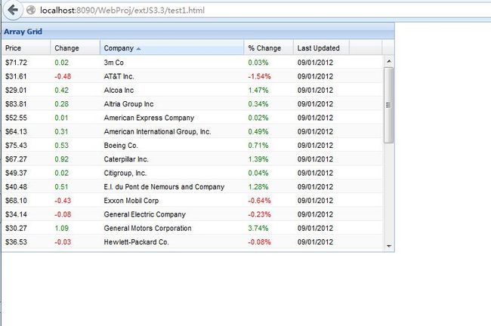Viewport: 491px width, 326px height.
Task: Select E.I. du Pont de Nemours row
Action: (x=193, y=186)
